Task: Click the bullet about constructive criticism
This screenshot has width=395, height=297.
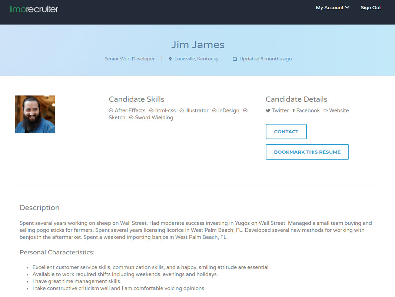Action: [119, 288]
